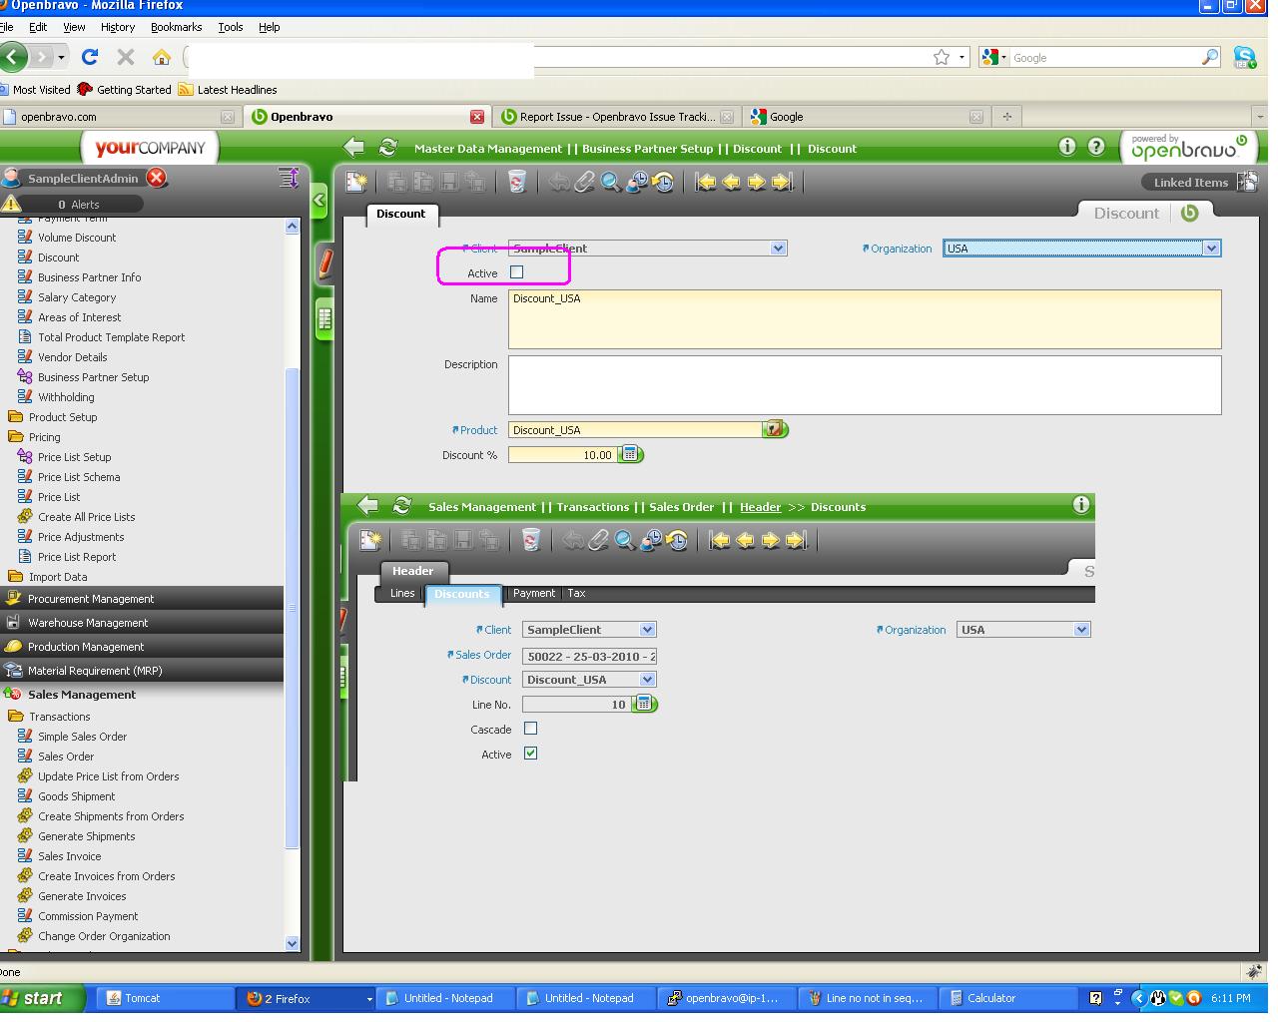This screenshot has height=1022, width=1278.
Task: Switch to grid view icon
Action: [324, 319]
